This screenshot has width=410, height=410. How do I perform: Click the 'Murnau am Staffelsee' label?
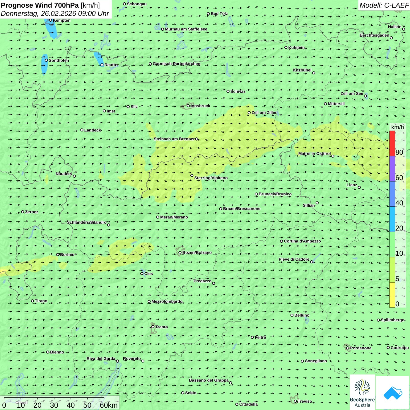click(186, 29)
